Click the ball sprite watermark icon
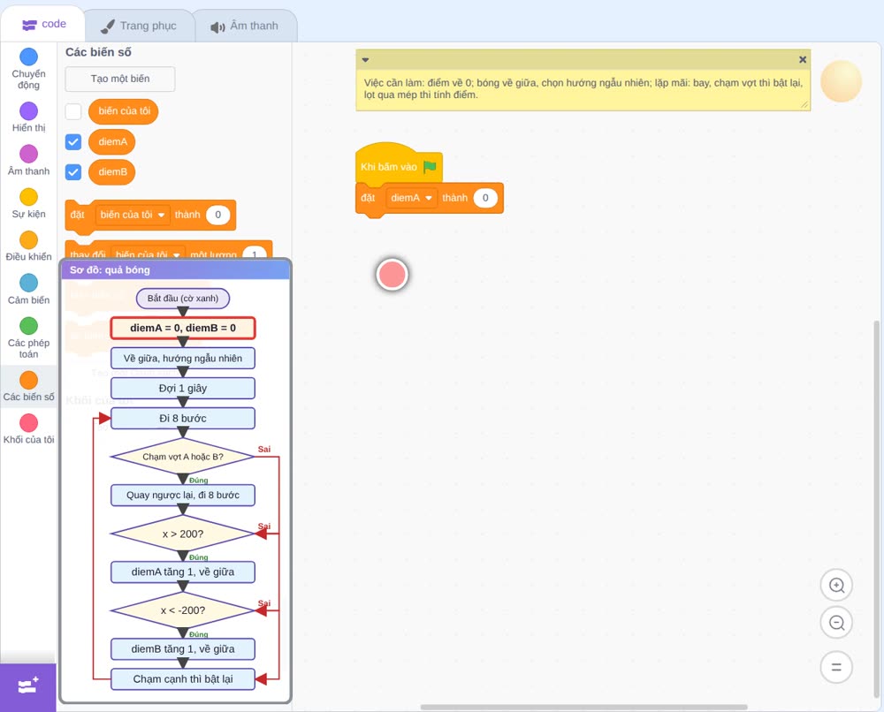 pos(842,81)
